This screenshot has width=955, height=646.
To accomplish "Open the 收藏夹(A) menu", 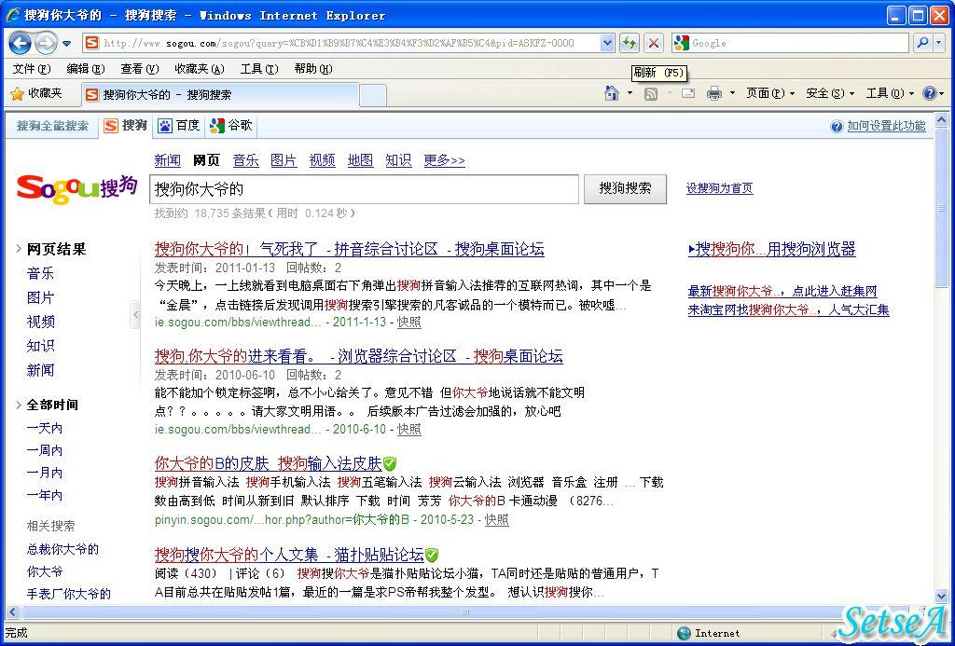I will [x=200, y=69].
